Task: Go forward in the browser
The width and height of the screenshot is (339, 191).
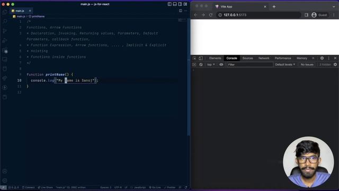Action: pyautogui.click(x=203, y=15)
